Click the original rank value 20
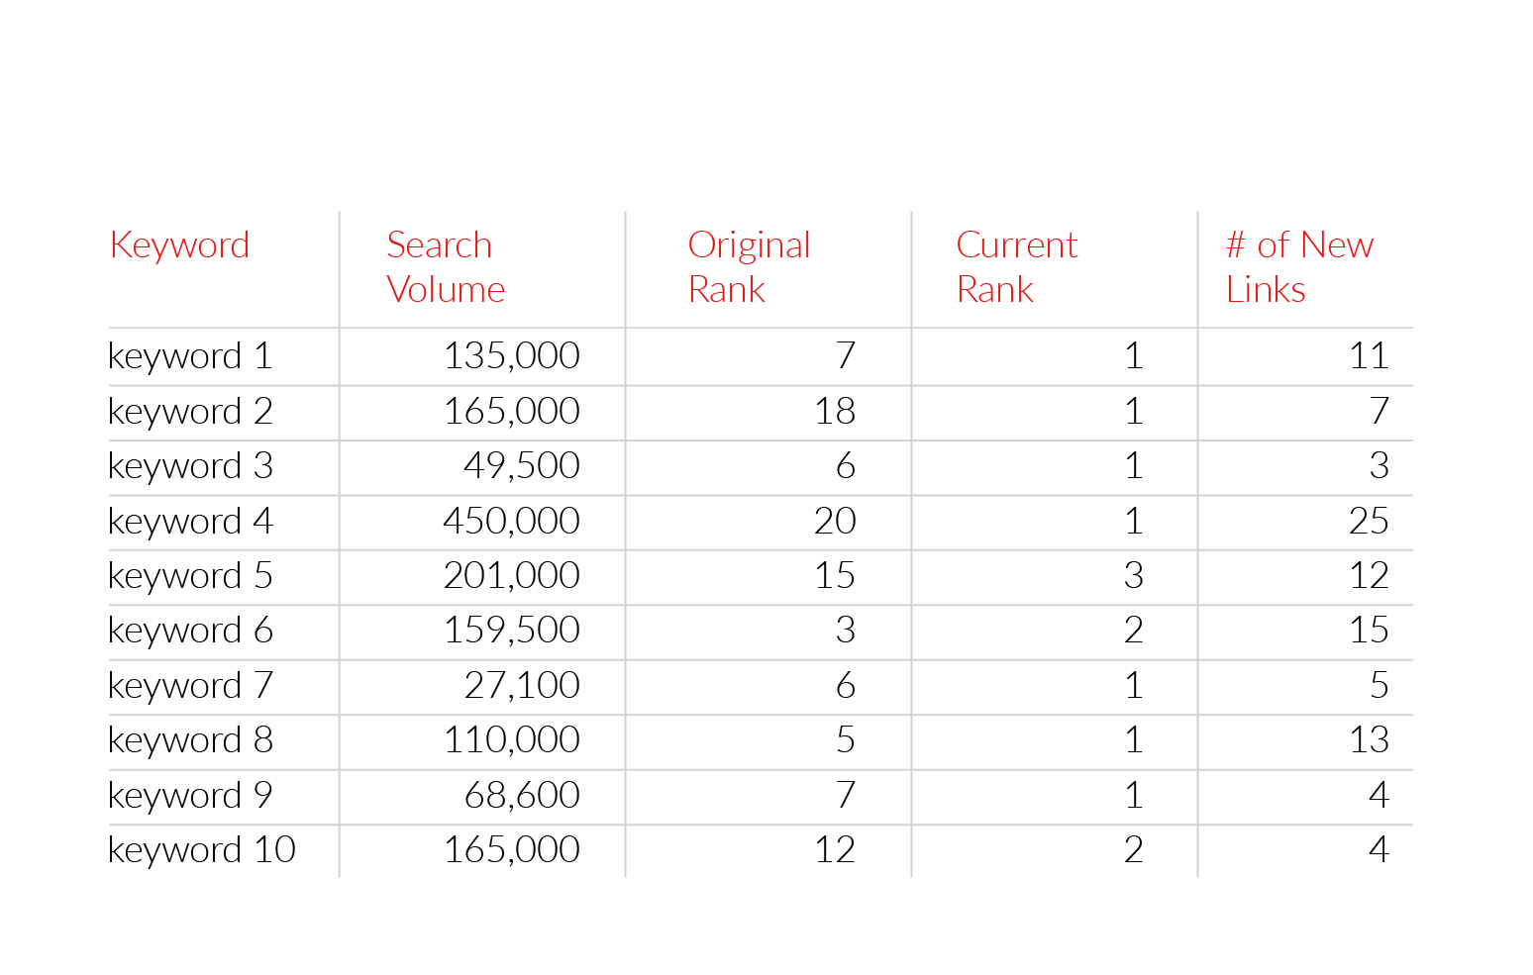This screenshot has width=1533, height=975. 835,521
